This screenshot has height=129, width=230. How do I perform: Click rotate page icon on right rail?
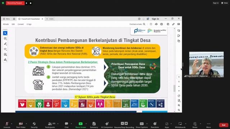(179, 96)
